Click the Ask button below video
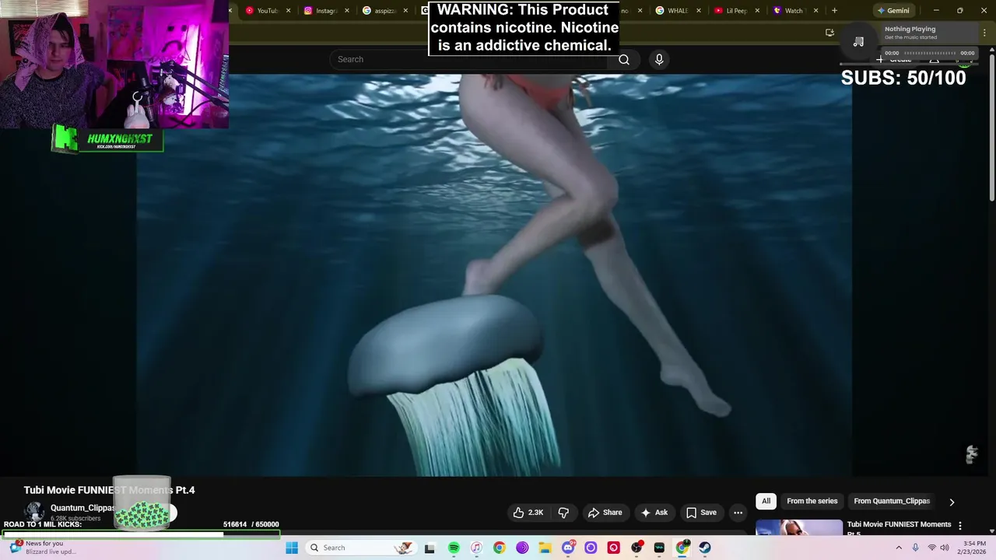The width and height of the screenshot is (996, 560). 654,513
